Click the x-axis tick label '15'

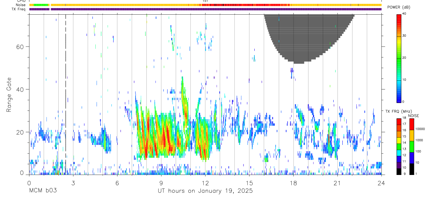[249, 183]
